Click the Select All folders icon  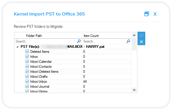point(141,35)
